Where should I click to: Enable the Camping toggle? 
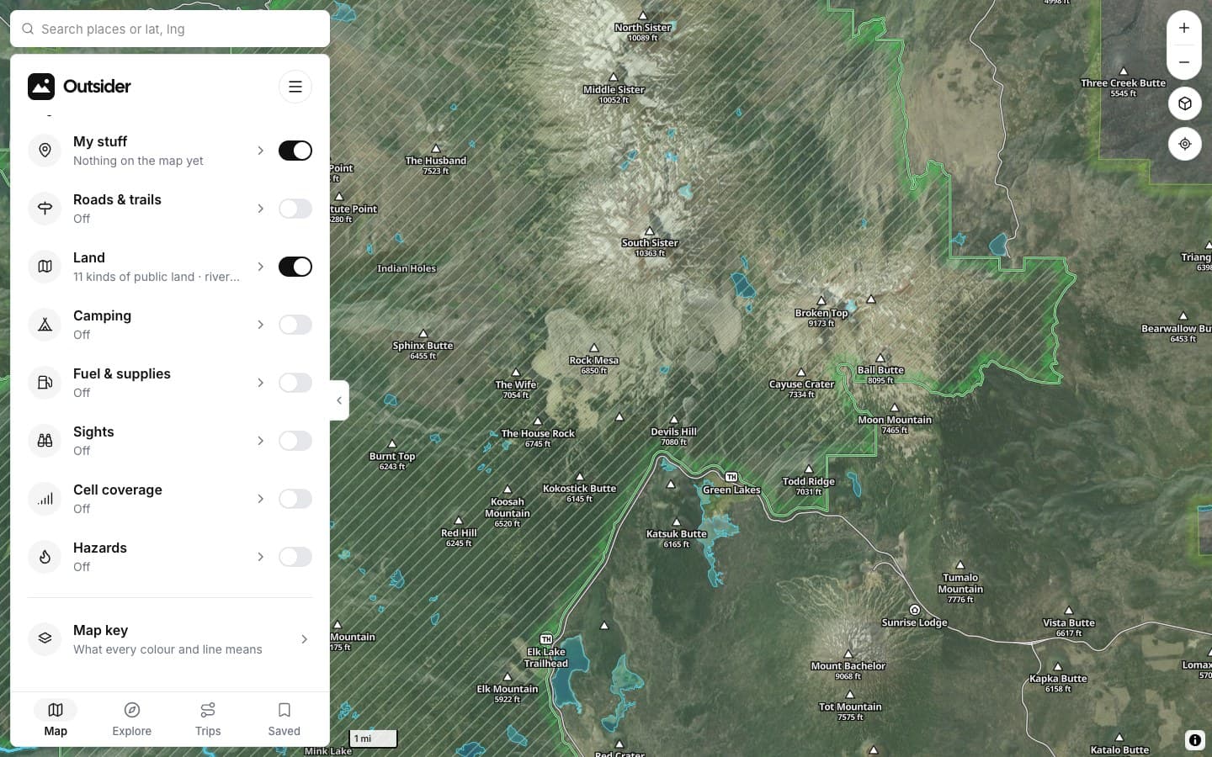tap(295, 325)
